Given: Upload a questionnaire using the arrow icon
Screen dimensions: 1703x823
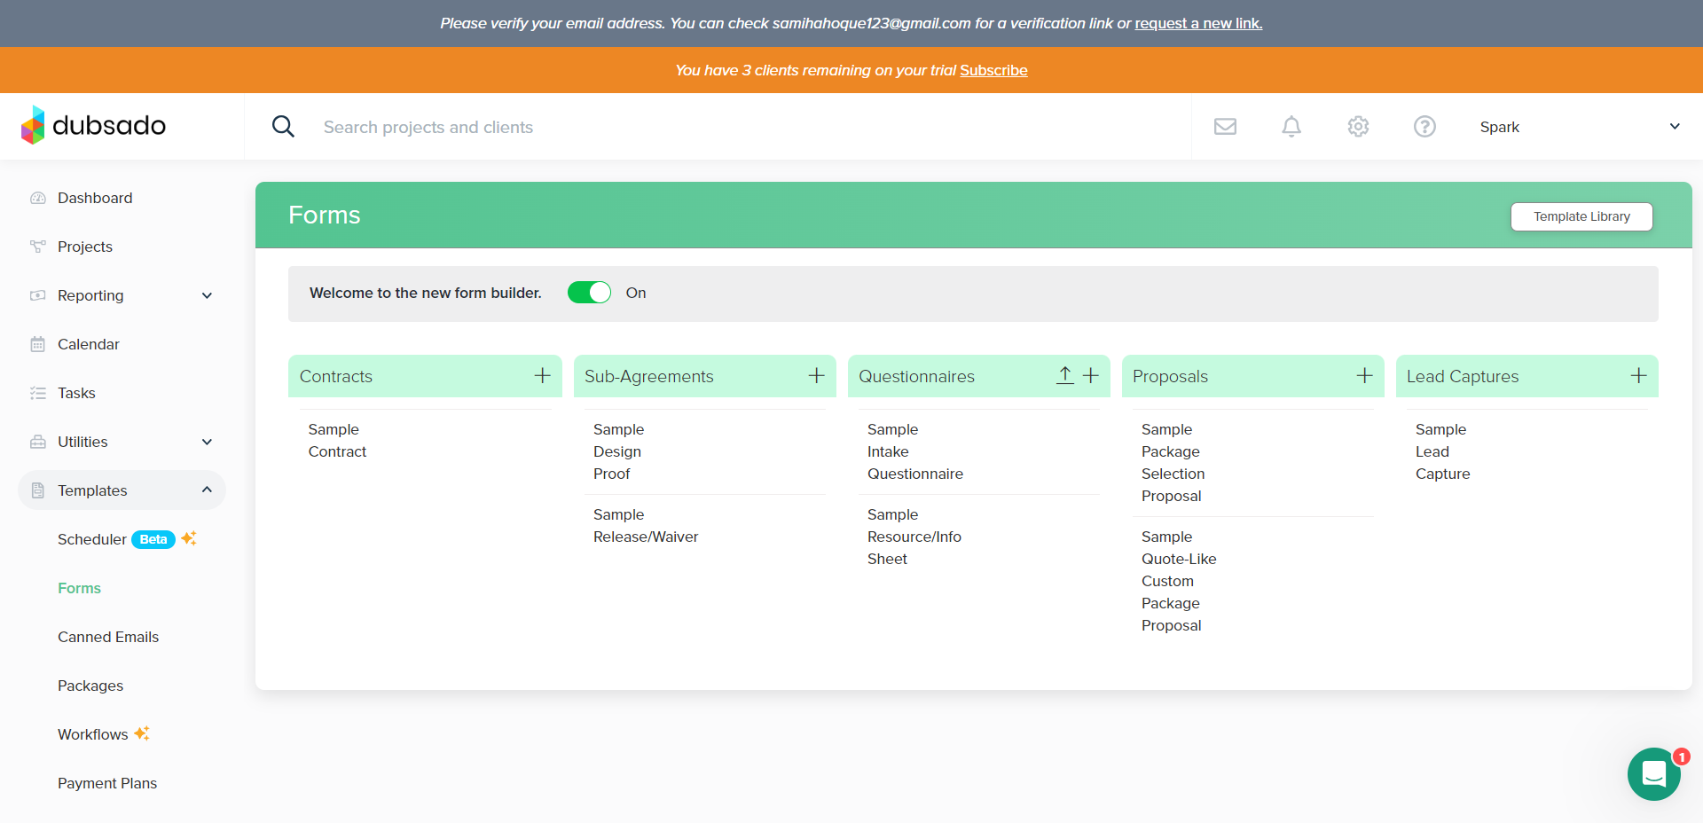Looking at the screenshot, I should (x=1064, y=376).
